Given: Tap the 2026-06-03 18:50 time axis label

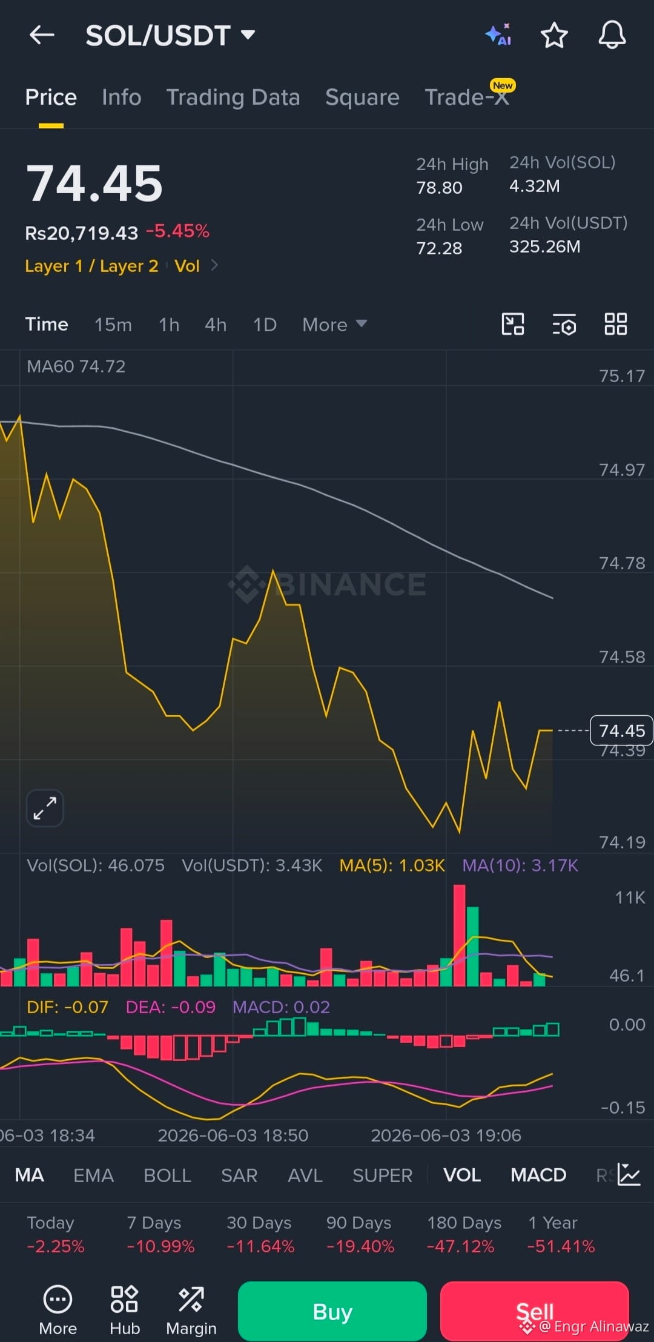Looking at the screenshot, I should pos(233,1135).
